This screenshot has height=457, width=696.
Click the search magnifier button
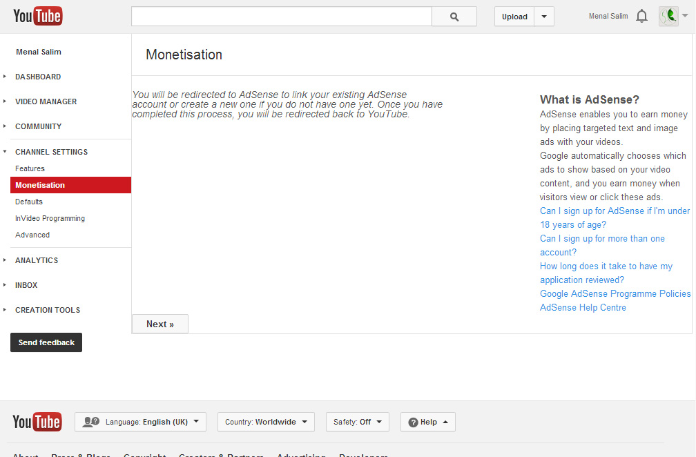pos(454,17)
